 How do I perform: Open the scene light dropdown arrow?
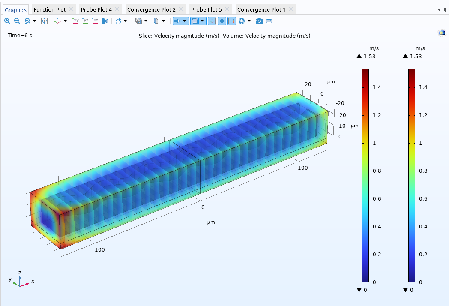[x=185, y=21]
